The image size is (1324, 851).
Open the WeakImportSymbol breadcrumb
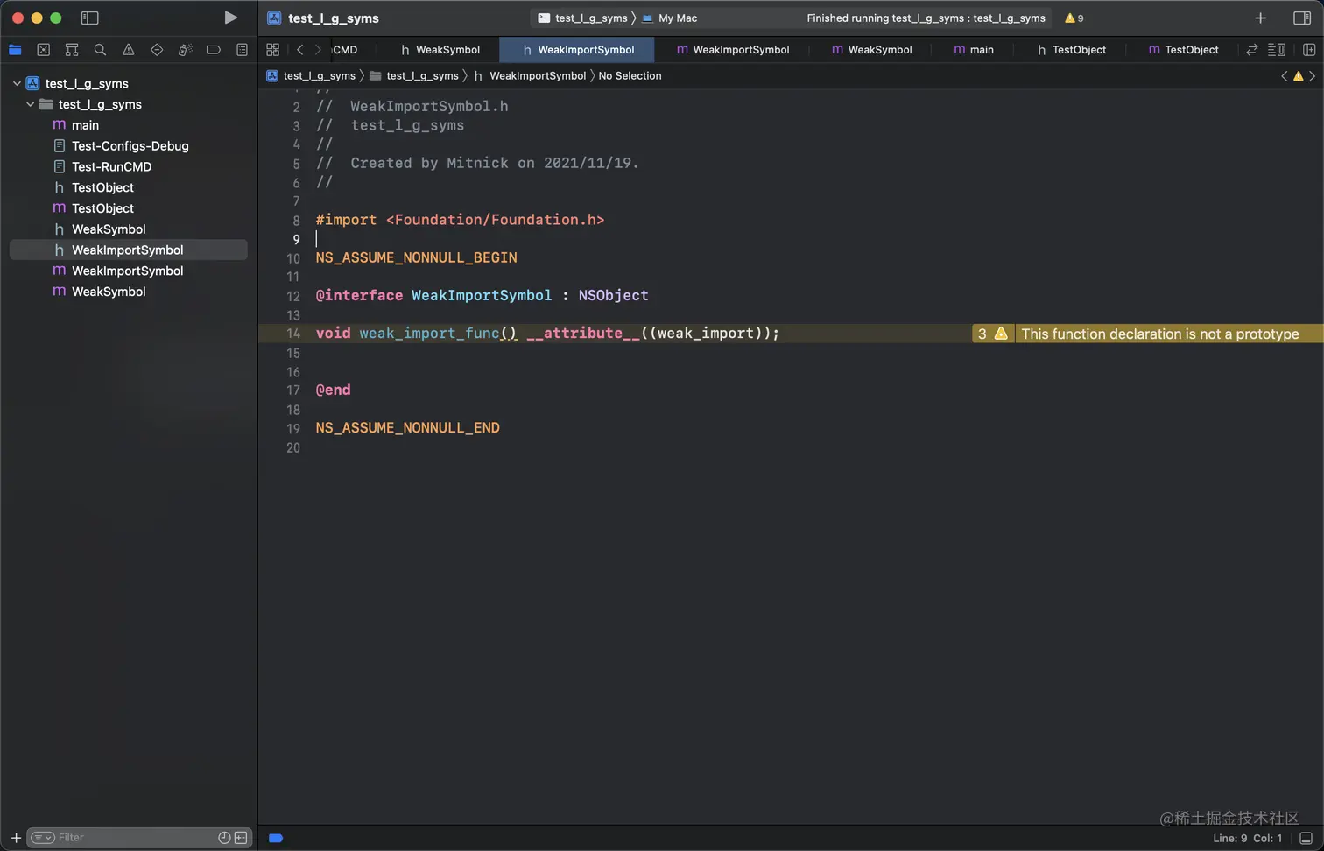(530, 76)
